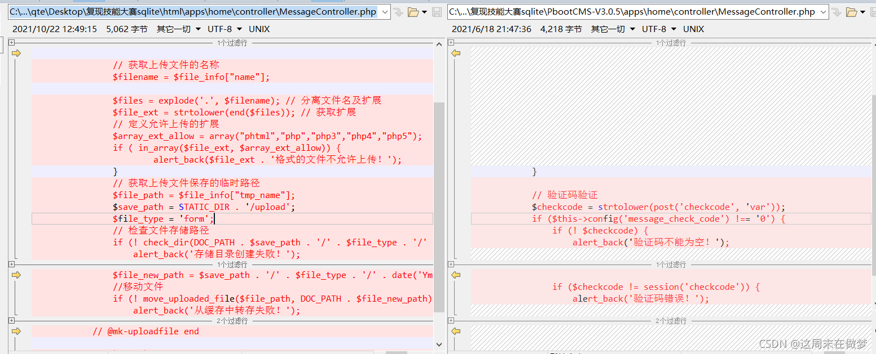876x354 pixels.
Task: Copy session('checkcode') section to left via arrow
Action: point(456,275)
